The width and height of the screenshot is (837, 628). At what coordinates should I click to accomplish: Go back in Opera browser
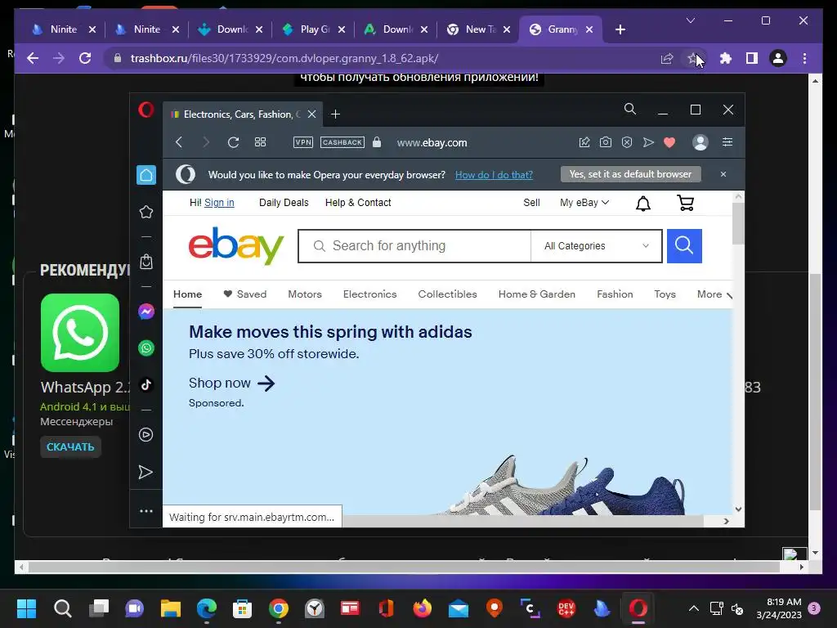[179, 142]
